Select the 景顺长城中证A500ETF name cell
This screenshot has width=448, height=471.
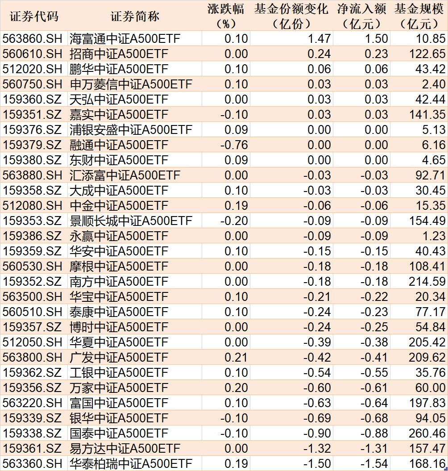(x=131, y=221)
